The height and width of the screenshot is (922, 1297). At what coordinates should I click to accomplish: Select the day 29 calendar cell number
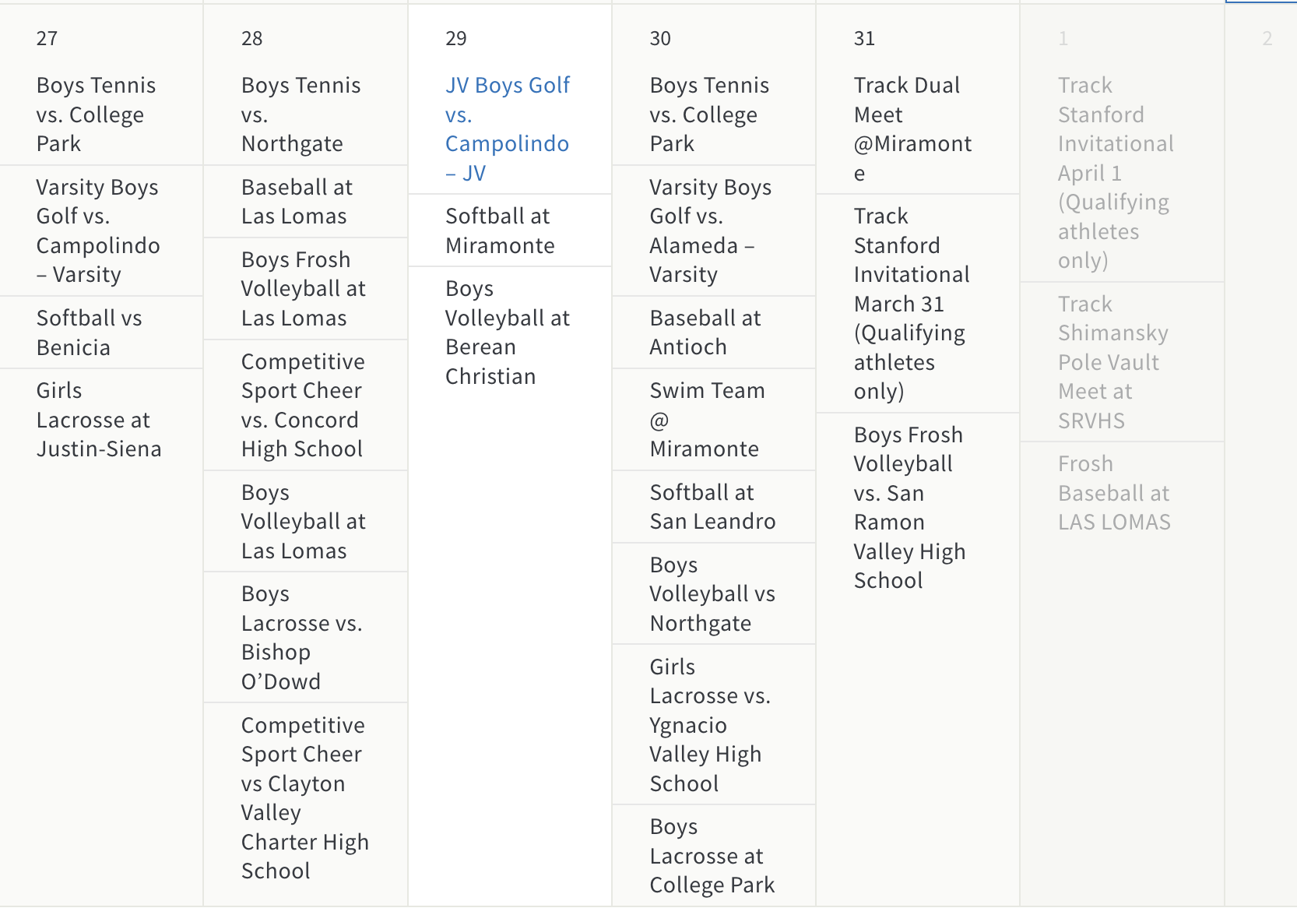click(x=456, y=38)
